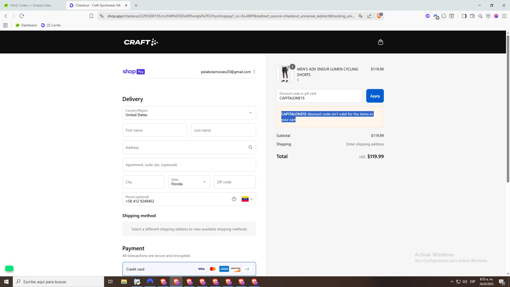Open the browser hamburger main menu
Viewport: 510px width, 287px height.
pyautogui.click(x=504, y=16)
